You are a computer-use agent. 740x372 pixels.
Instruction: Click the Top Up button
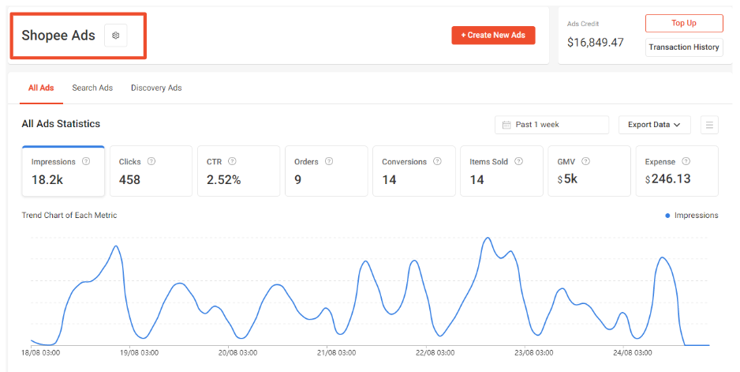[683, 23]
